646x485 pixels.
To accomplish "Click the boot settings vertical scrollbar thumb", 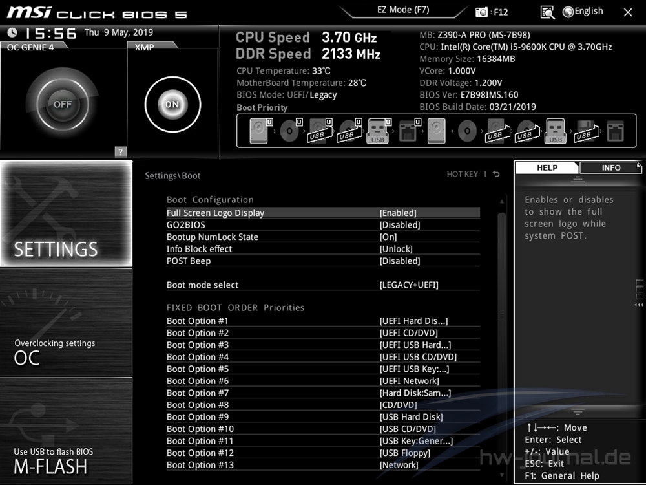I will pos(501,314).
